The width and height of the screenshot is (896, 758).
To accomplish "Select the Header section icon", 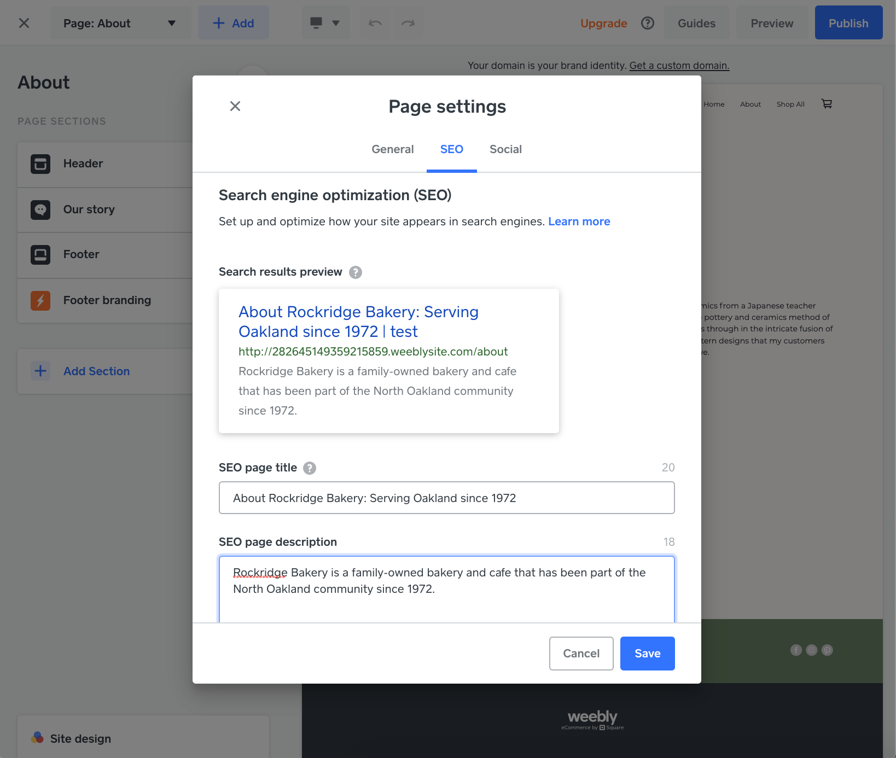I will click(x=40, y=164).
